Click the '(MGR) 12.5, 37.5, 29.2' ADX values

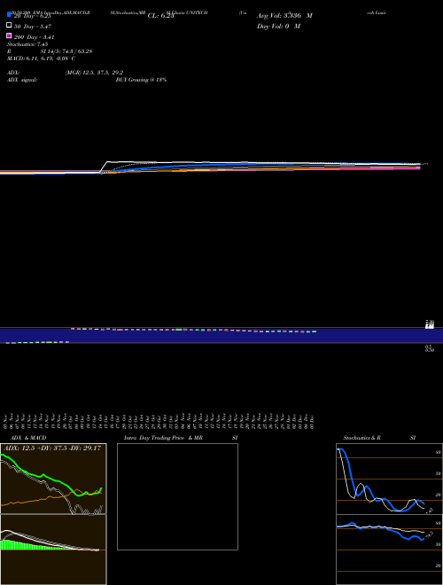(94, 73)
